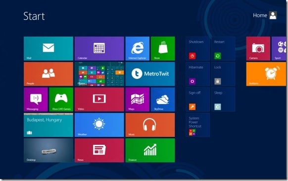This screenshot has height=181, width=288.
Task: Click the Restart shortcut tile
Action: pyautogui.click(x=223, y=49)
